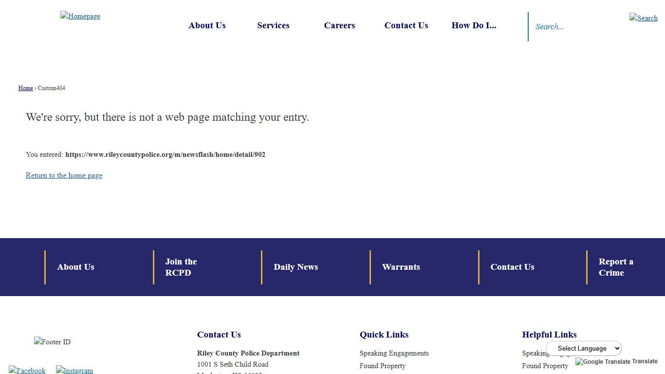This screenshot has height=374, width=665.
Task: Expand the How Do I... menu
Action: [x=474, y=25]
